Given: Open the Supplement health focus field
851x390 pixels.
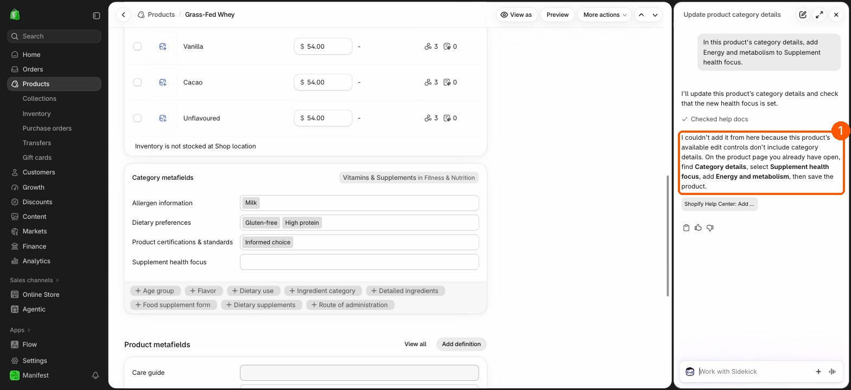Looking at the screenshot, I should pyautogui.click(x=359, y=262).
